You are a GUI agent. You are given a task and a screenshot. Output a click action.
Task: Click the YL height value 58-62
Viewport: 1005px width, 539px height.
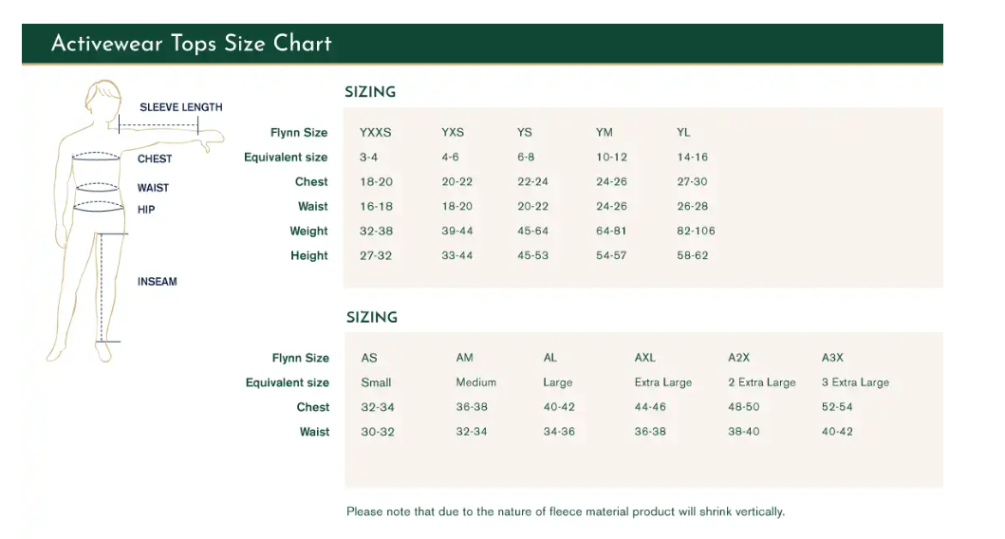[692, 255]
